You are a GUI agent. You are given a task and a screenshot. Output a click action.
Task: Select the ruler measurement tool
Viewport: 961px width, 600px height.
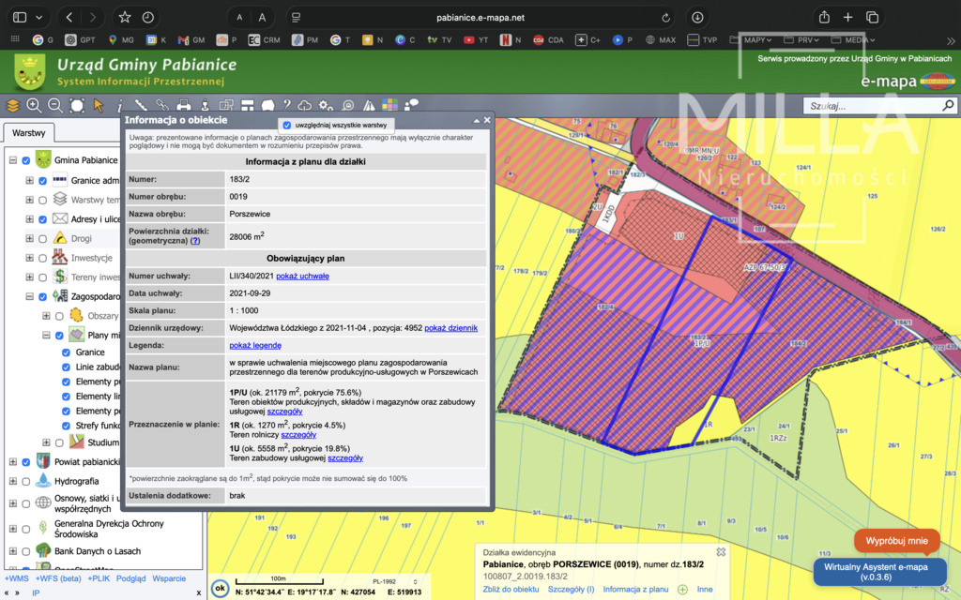coord(141,105)
